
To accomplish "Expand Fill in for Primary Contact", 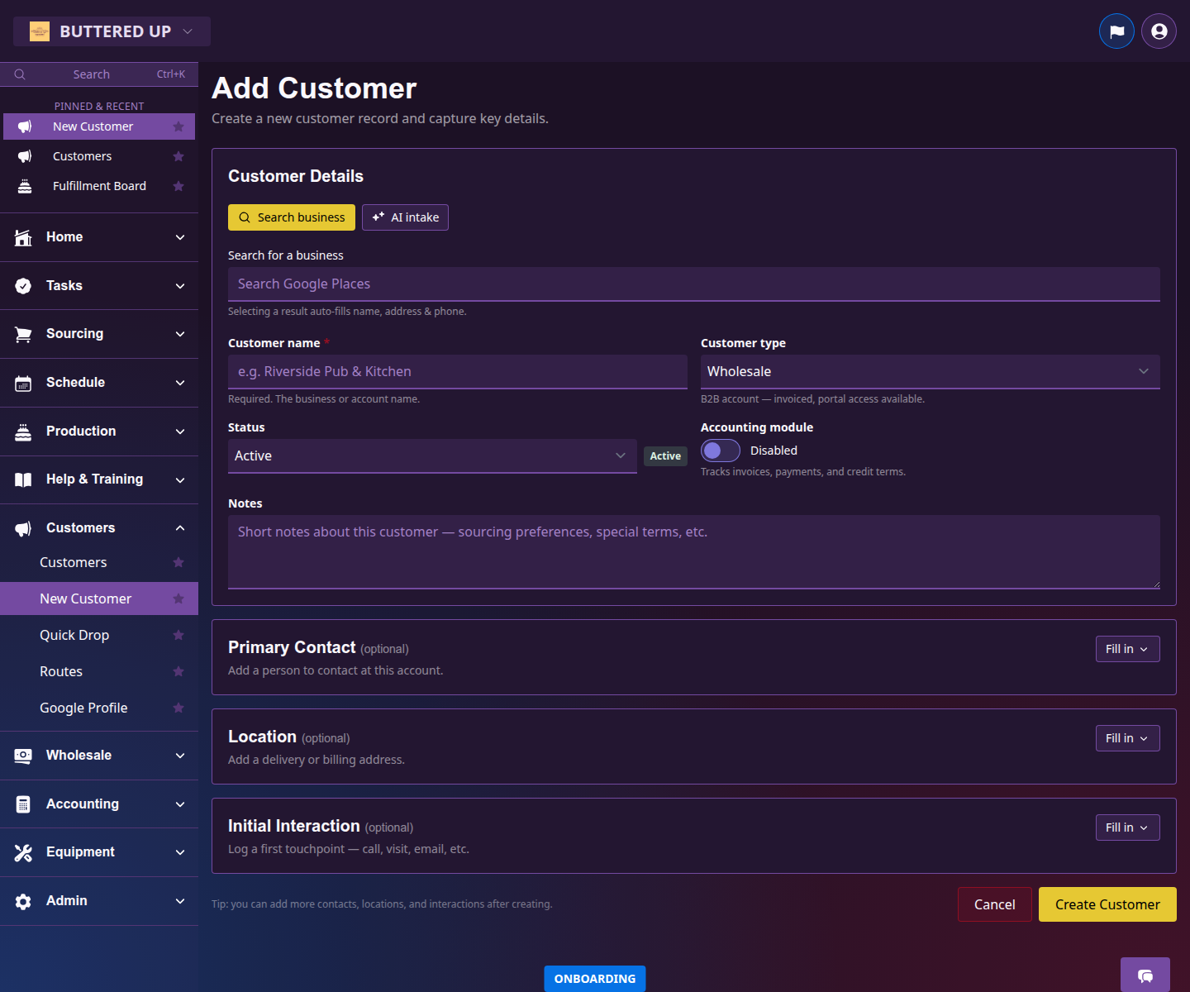I will pos(1127,649).
